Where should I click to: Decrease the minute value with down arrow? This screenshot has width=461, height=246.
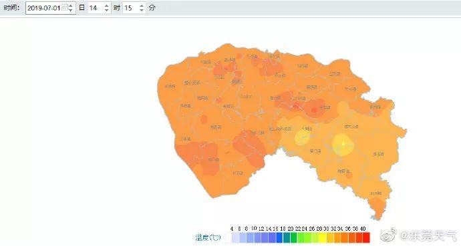tap(142, 10)
